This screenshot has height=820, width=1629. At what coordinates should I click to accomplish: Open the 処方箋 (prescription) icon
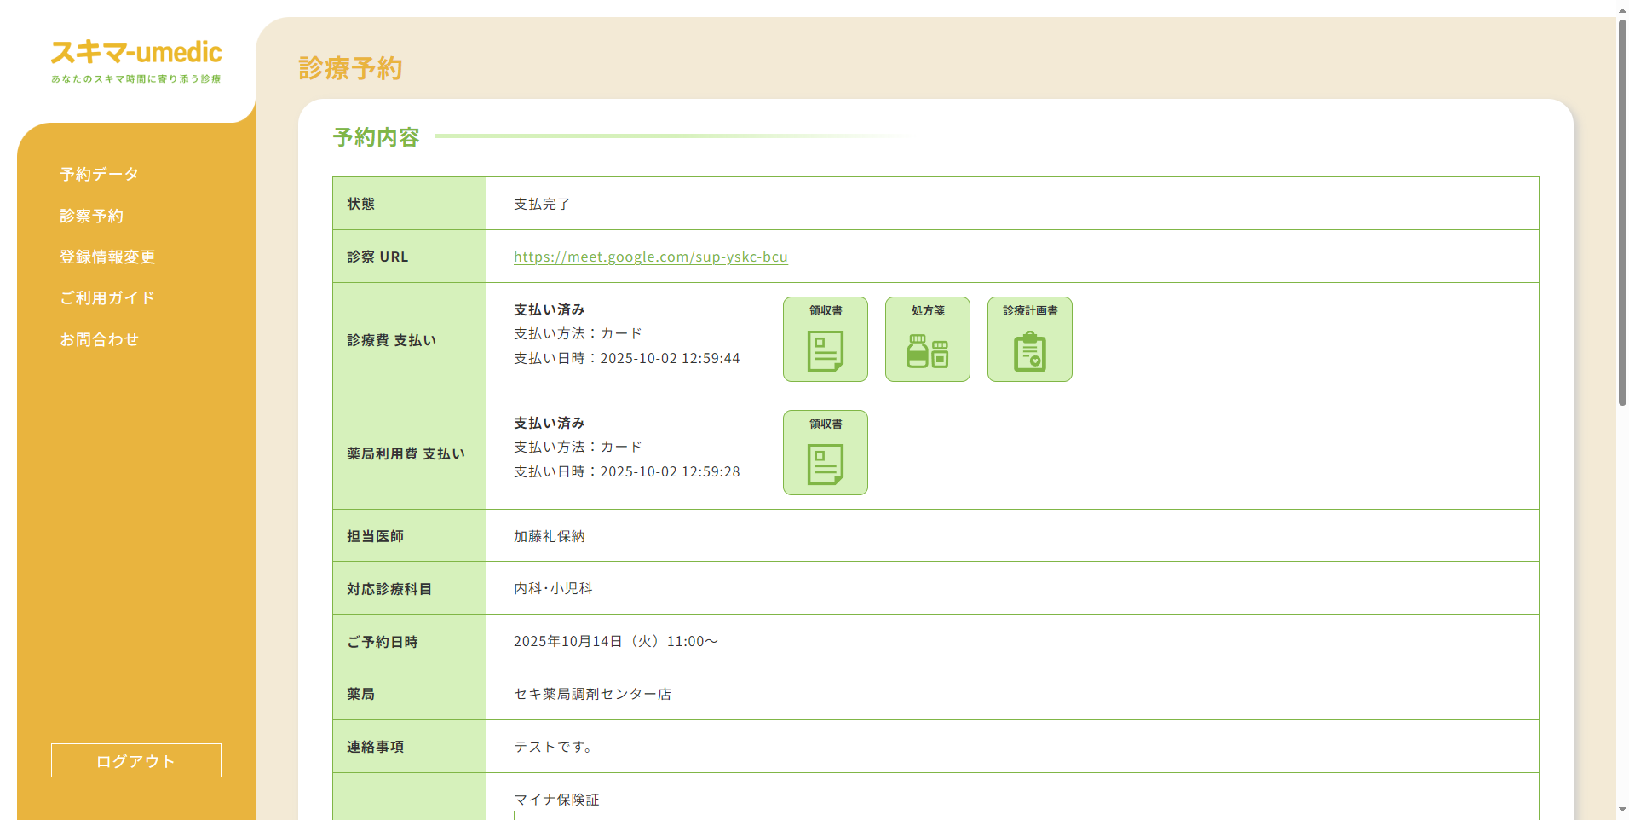(927, 338)
